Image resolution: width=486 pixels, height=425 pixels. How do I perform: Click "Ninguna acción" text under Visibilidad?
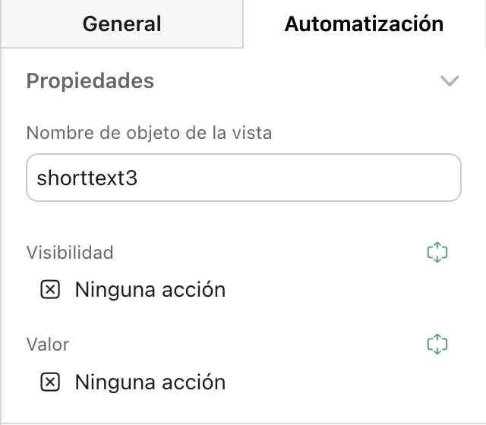[150, 289]
